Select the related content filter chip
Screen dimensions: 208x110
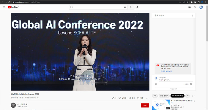(164, 96)
